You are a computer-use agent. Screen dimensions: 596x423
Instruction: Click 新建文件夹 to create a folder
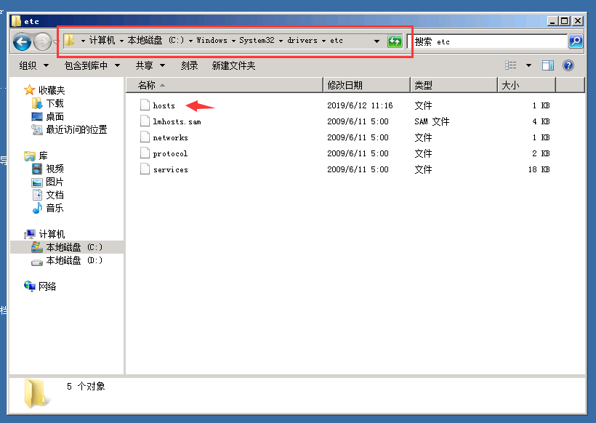[234, 65]
